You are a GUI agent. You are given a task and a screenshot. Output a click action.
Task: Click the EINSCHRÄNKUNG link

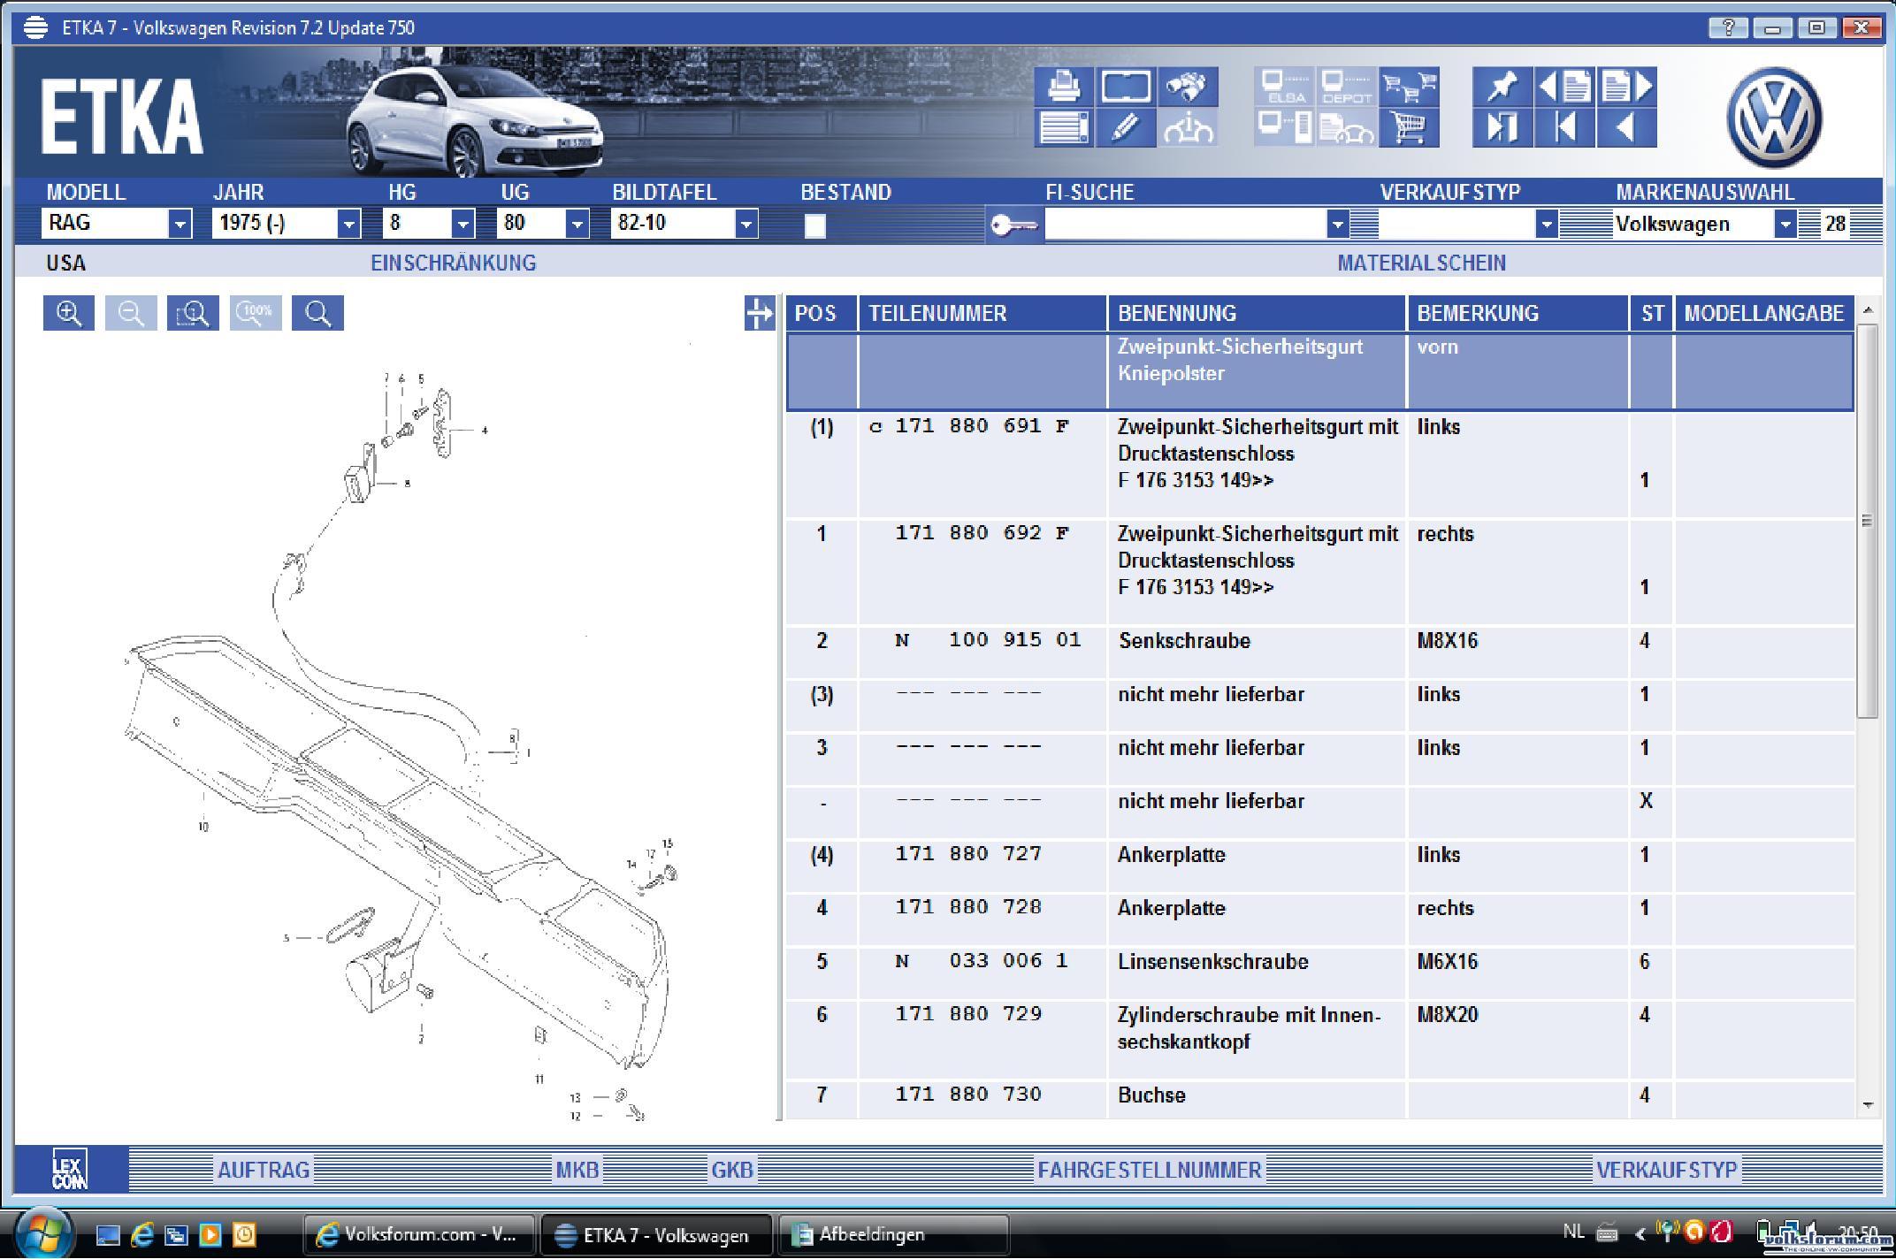pos(453,263)
